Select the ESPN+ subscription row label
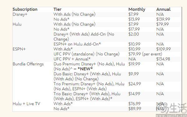Viewport: 187px width, 117px height. (19, 49)
